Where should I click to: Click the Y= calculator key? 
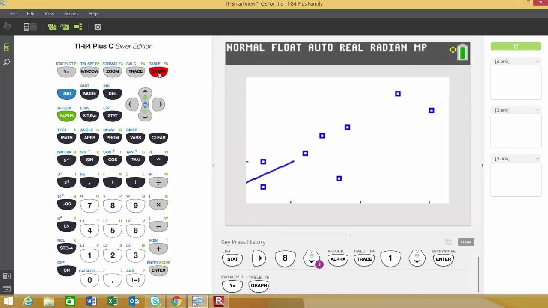(x=66, y=71)
